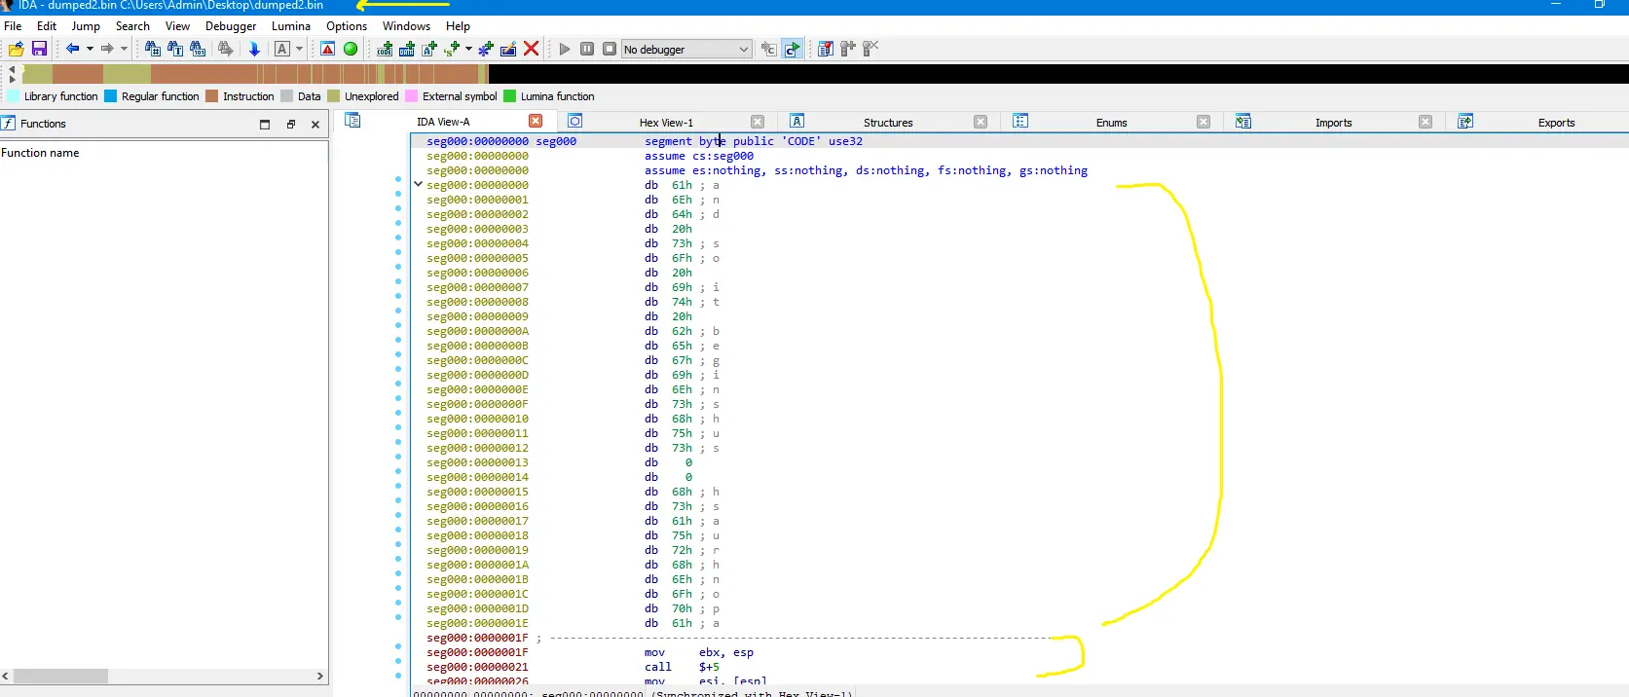Click the 'code' icon with green plus
Screen dimensions: 1629x697
click(x=385, y=49)
